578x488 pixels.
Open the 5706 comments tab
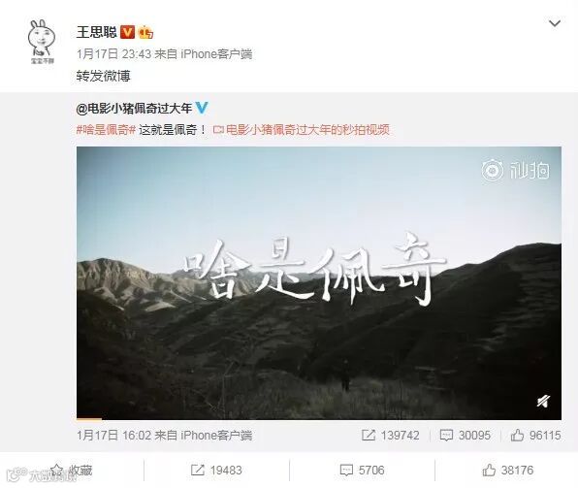click(x=362, y=471)
